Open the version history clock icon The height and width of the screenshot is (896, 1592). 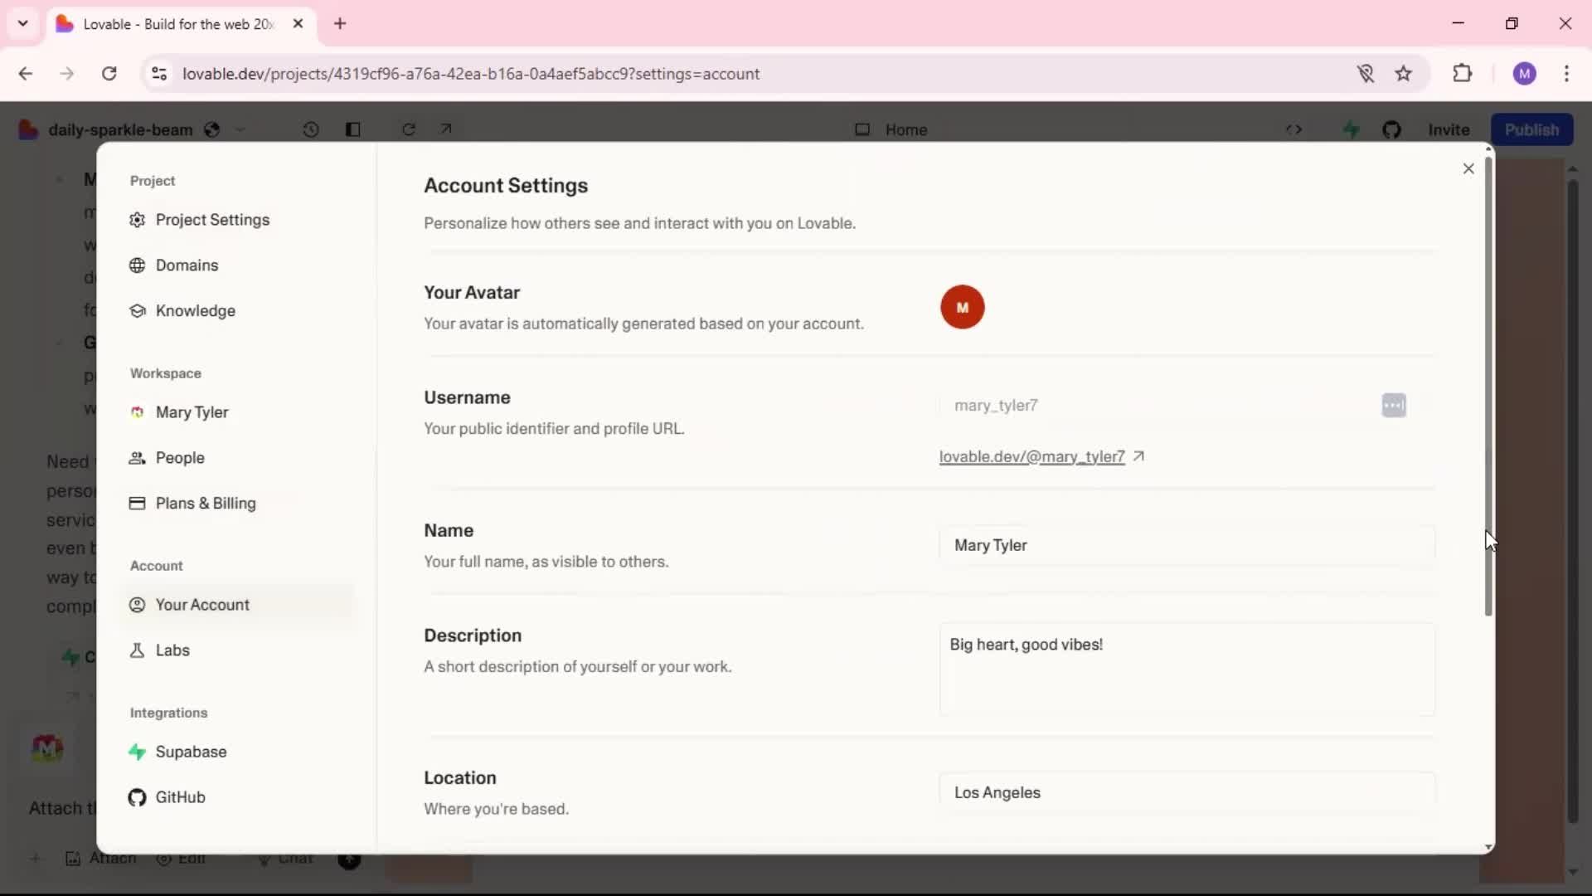pos(311,129)
